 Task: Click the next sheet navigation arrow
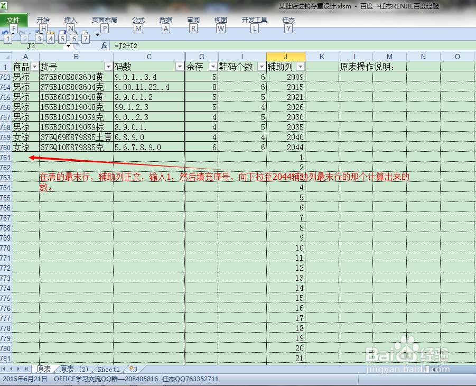click(18, 369)
